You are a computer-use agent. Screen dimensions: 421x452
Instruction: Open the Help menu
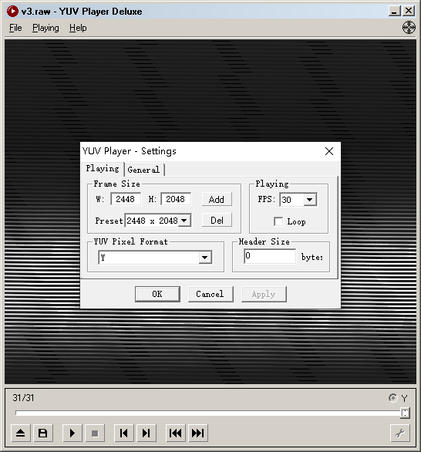pos(78,28)
